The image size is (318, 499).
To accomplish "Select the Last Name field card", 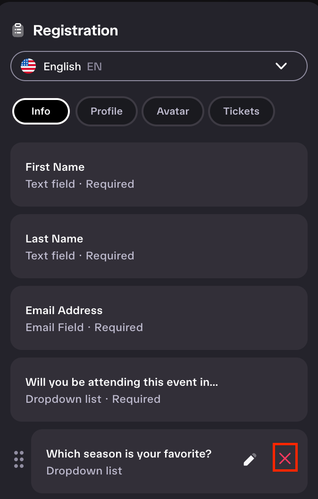I will click(x=159, y=246).
